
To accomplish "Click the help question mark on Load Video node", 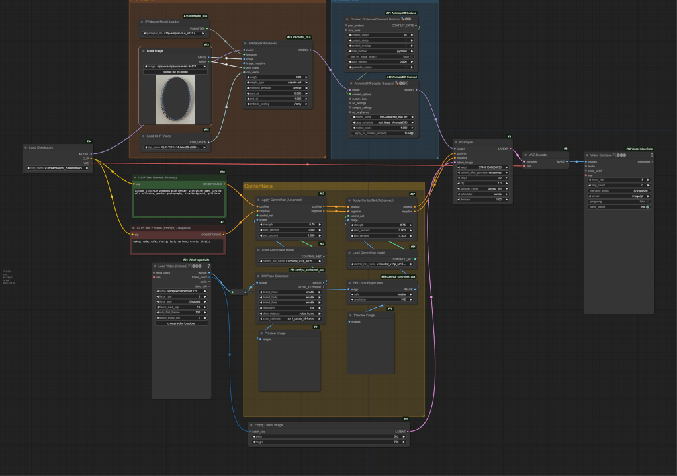I will coord(207,266).
